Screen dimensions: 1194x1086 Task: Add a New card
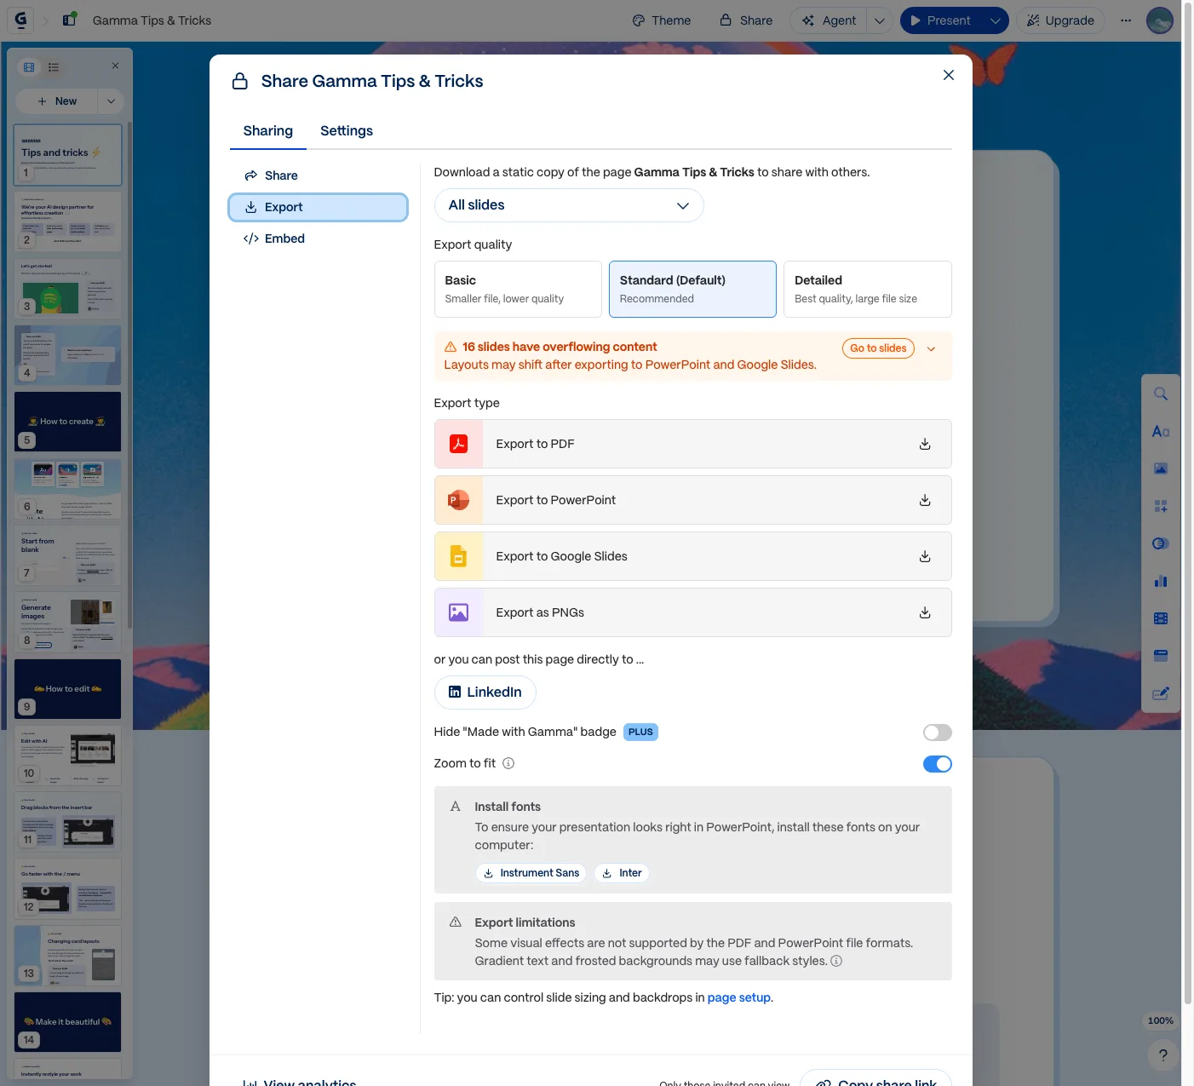pyautogui.click(x=57, y=101)
